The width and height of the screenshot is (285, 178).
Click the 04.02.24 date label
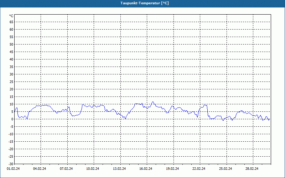40,169
